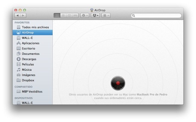Click the search field in the toolbar
Image resolution: width=196 pixels, height=122 pixels.
click(x=157, y=15)
